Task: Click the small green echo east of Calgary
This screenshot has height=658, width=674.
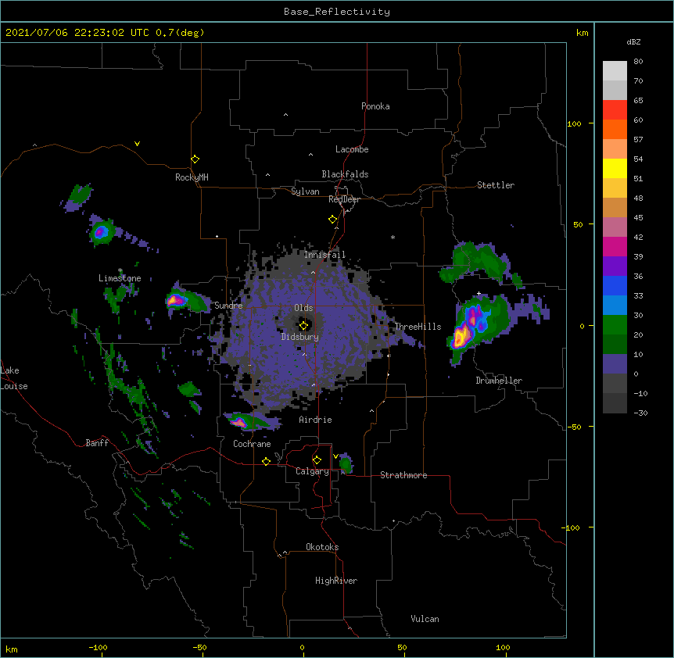Action: (x=346, y=464)
